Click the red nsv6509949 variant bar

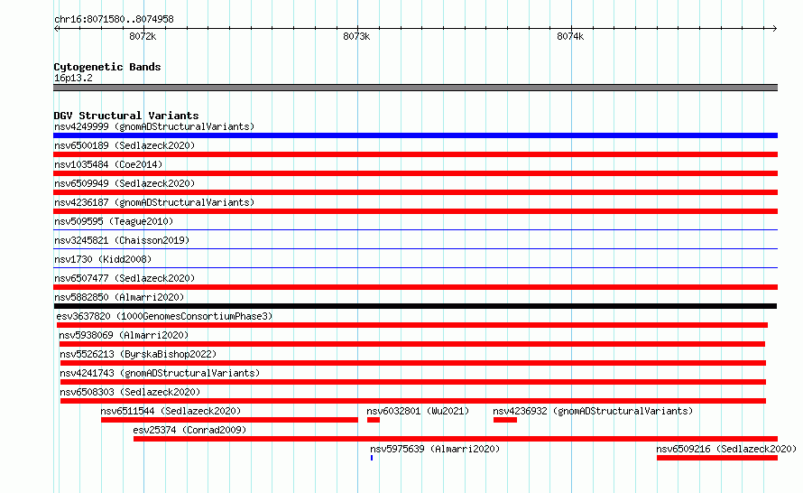[x=415, y=192]
